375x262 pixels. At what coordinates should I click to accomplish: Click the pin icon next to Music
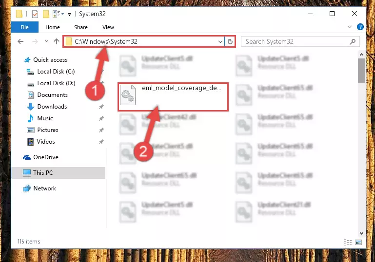pos(101,118)
